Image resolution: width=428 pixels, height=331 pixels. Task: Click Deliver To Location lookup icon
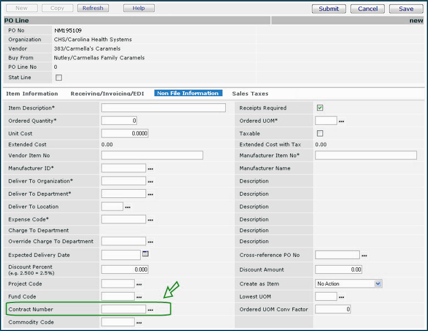[128, 207]
